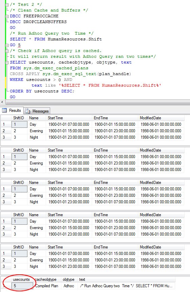
Task: Click the 'Compiled Plan' cell
Action: click(x=47, y=286)
